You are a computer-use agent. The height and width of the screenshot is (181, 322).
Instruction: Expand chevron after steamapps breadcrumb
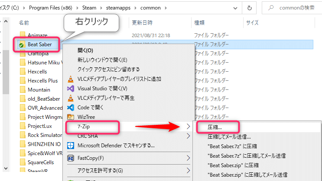click(135, 8)
